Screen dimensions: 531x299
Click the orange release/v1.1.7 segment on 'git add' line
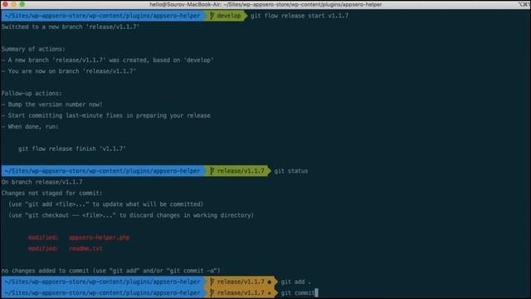[241, 282]
